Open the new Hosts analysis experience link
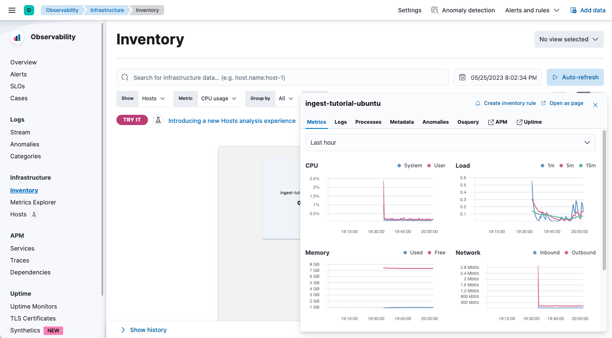612x338 pixels. [x=232, y=120]
